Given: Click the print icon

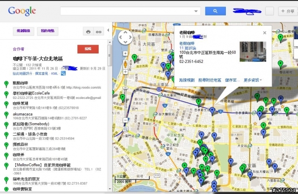Looking at the screenshot, I should click(x=88, y=32).
